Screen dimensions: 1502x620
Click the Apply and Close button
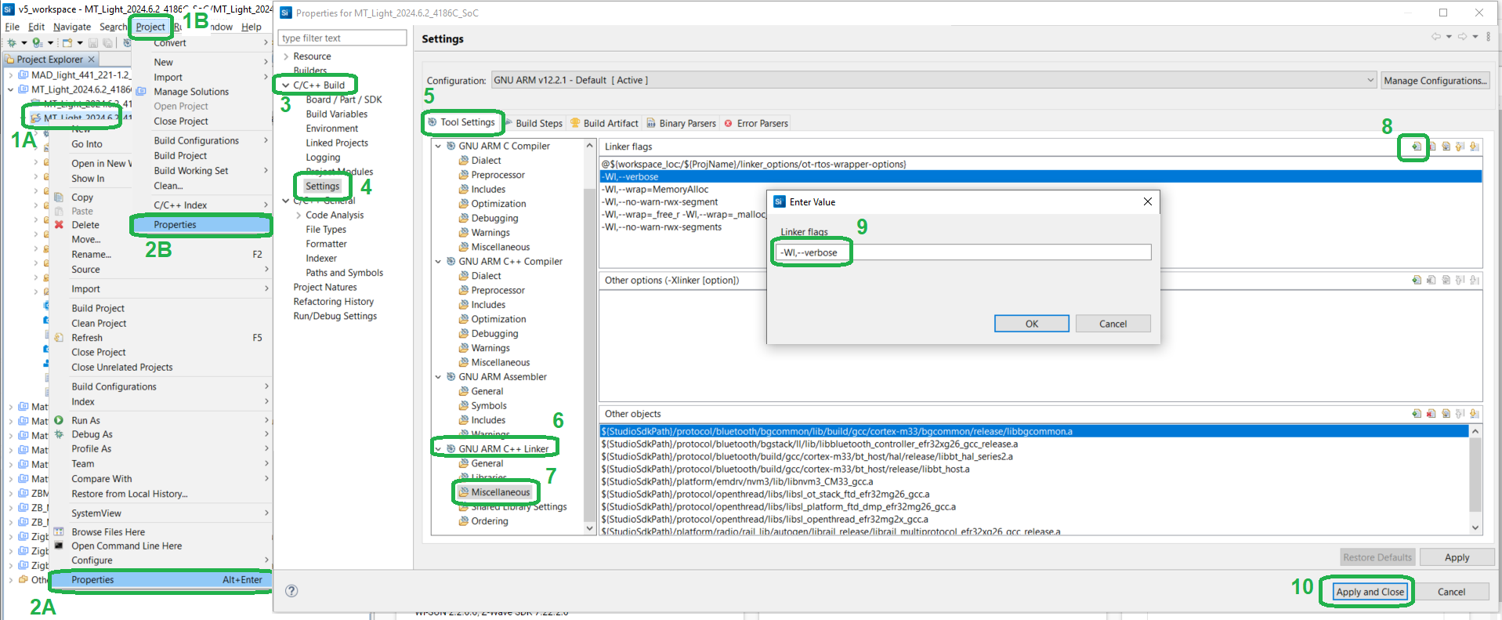[1370, 592]
